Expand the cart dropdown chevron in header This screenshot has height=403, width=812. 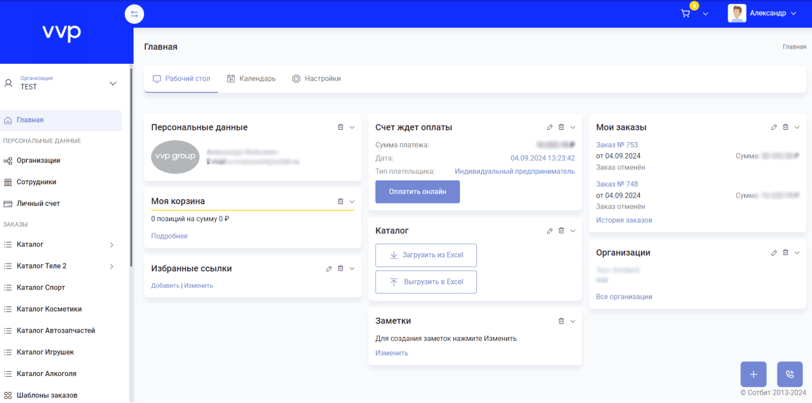point(705,14)
